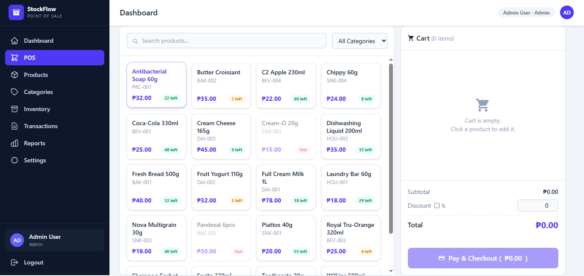Click the '(0 items)' cart count text
584x276 pixels.
tap(442, 38)
